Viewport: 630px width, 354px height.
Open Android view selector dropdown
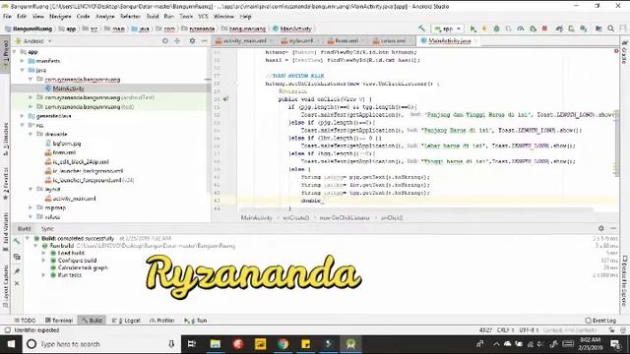tap(33, 41)
